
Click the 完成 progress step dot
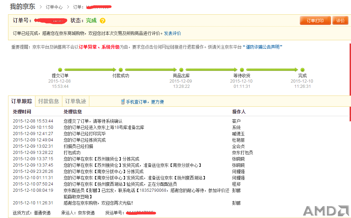click(x=302, y=70)
